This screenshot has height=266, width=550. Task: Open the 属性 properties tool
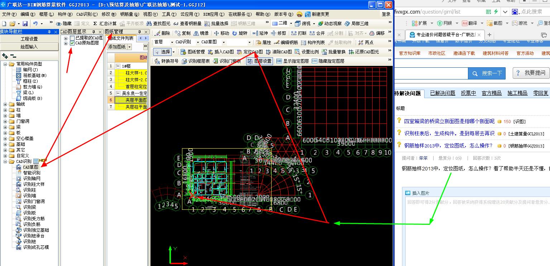point(264,42)
